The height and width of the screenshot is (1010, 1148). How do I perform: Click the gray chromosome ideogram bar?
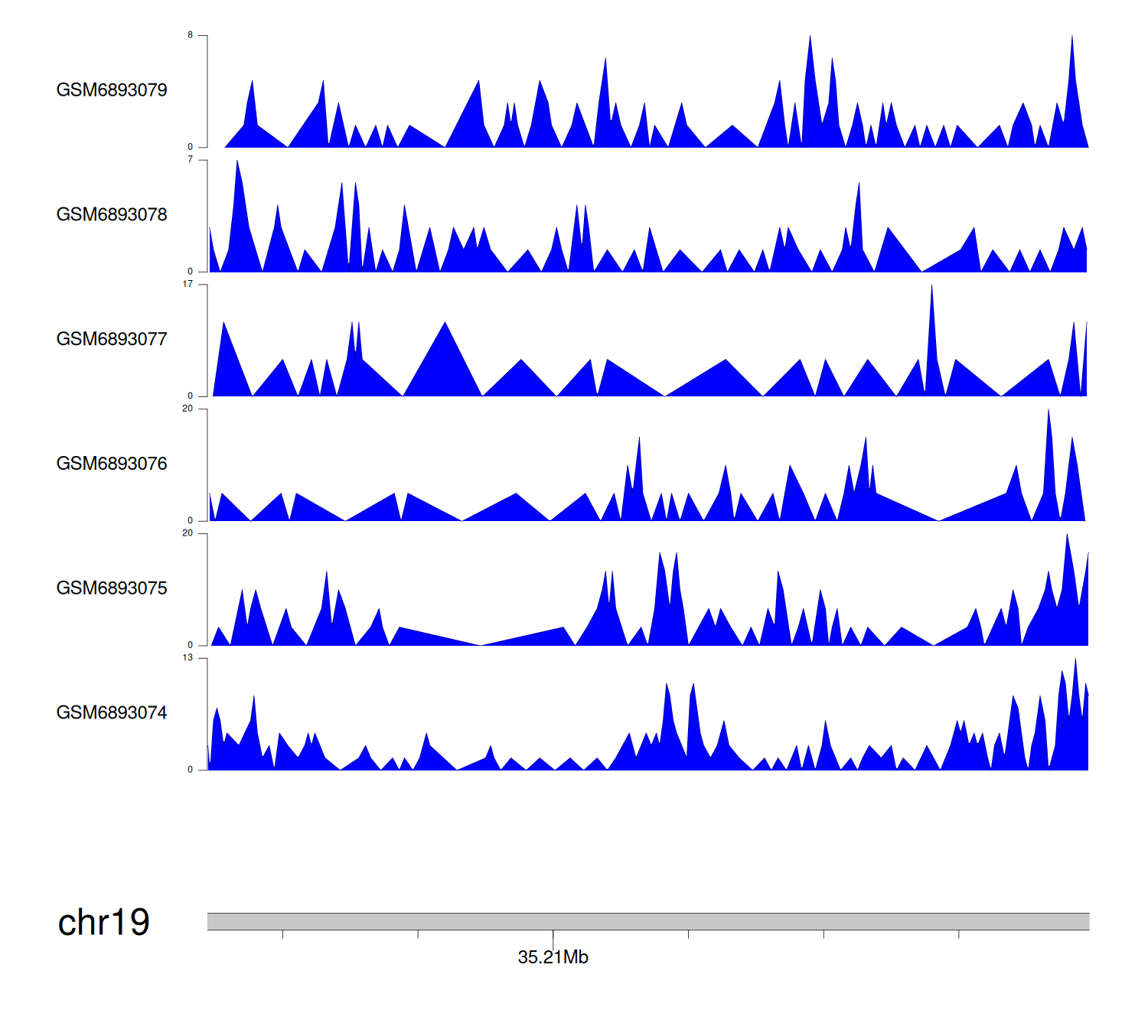647,921
